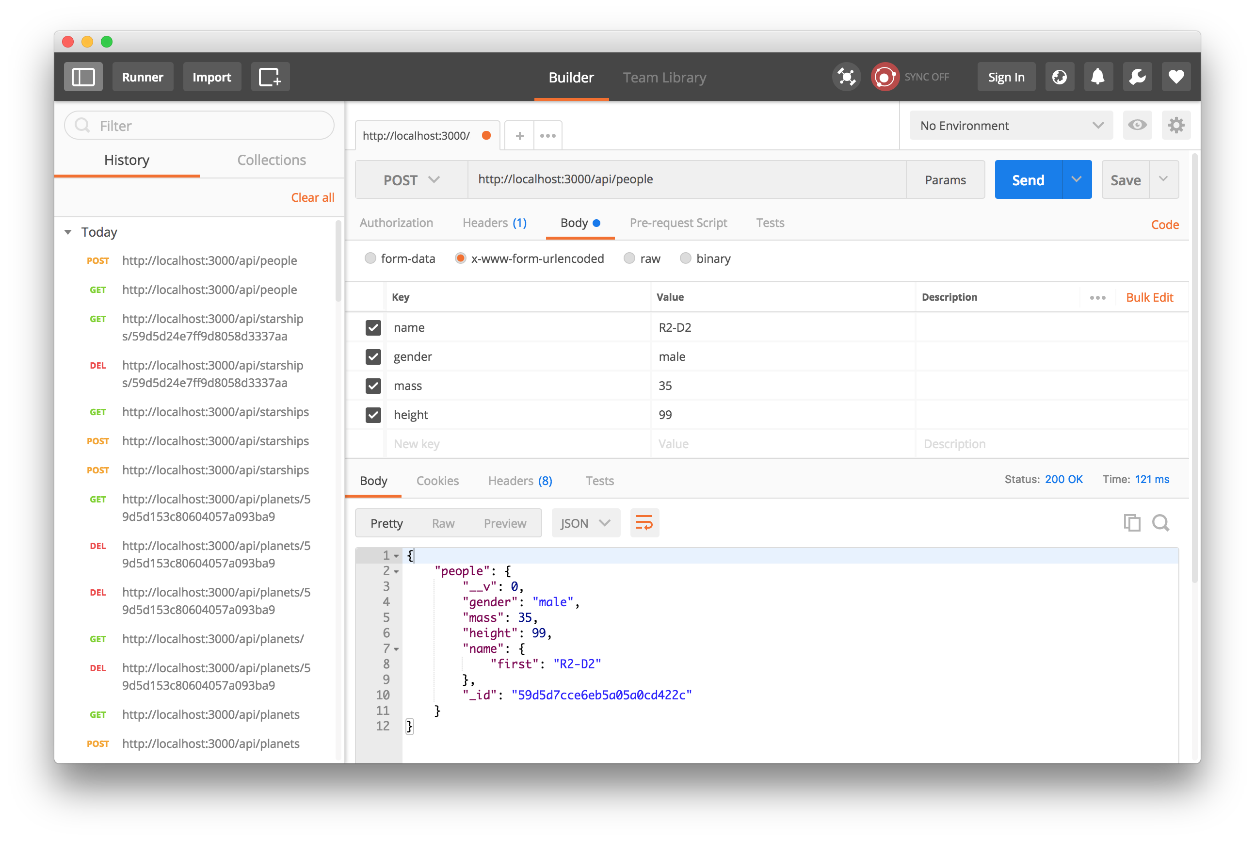Open the notifications bell

(1098, 77)
